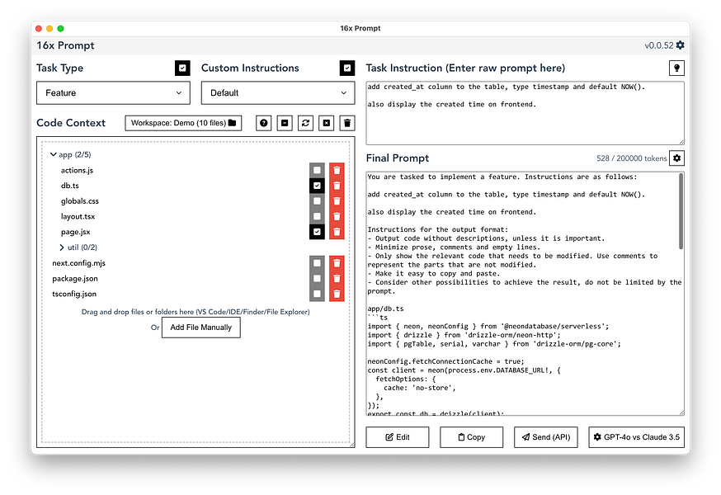Select the next.config.mjs file name
This screenshot has height=495, width=721.
78,263
